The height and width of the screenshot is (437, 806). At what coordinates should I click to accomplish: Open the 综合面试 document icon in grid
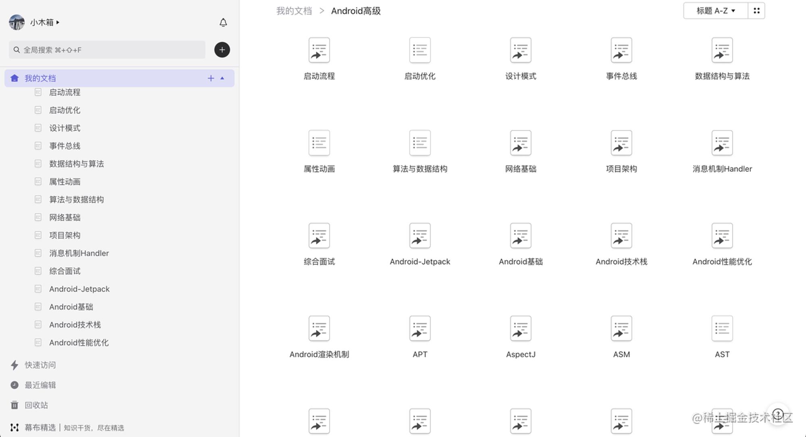pos(319,236)
